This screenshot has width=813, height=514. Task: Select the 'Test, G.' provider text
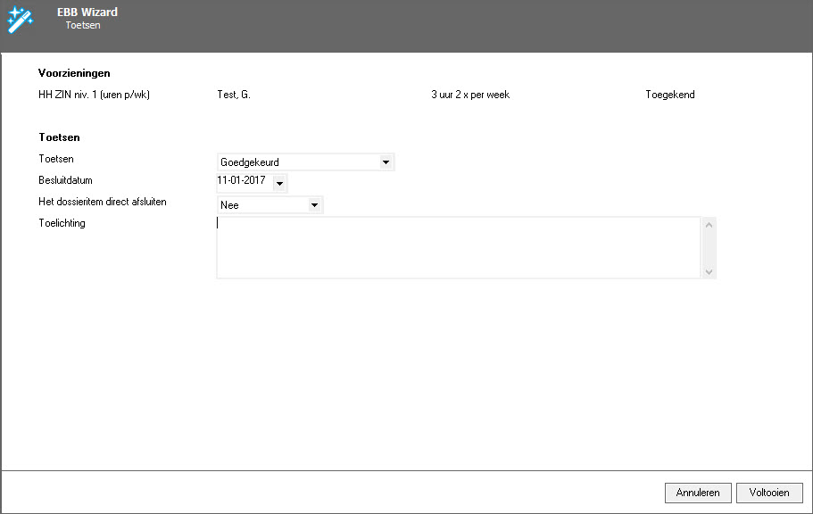point(234,95)
